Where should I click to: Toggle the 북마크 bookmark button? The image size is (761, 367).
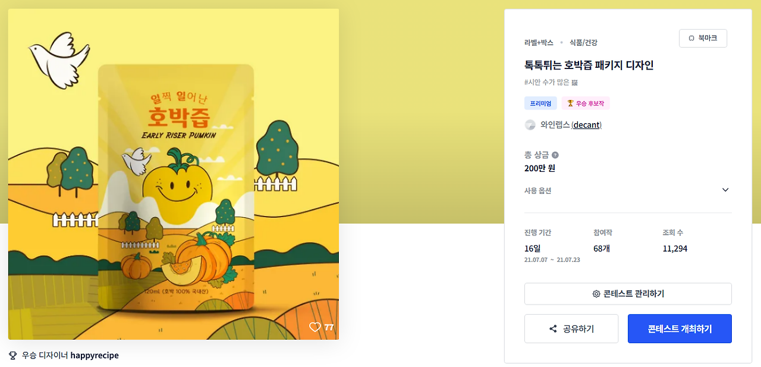tap(703, 38)
